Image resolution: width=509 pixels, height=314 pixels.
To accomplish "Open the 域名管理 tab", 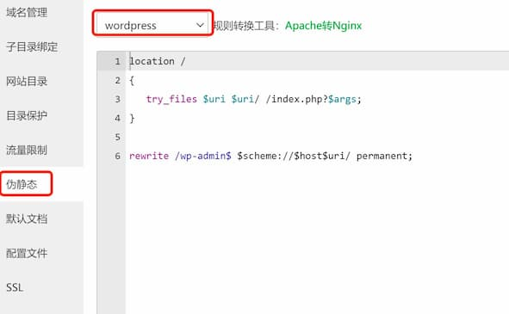I will (x=27, y=12).
